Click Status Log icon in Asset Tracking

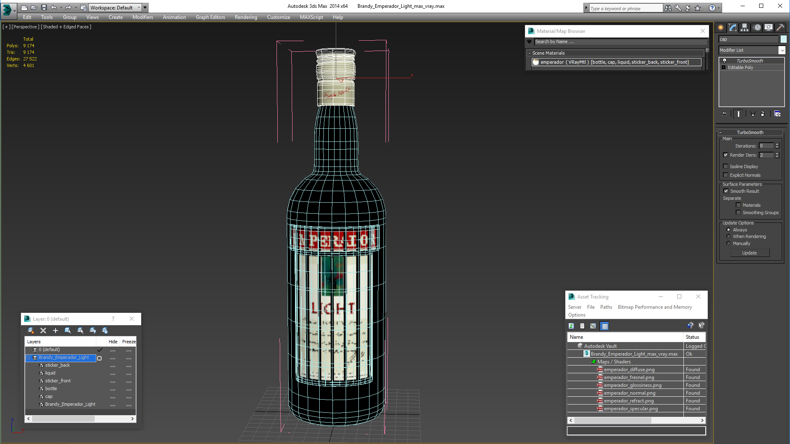[x=582, y=326]
